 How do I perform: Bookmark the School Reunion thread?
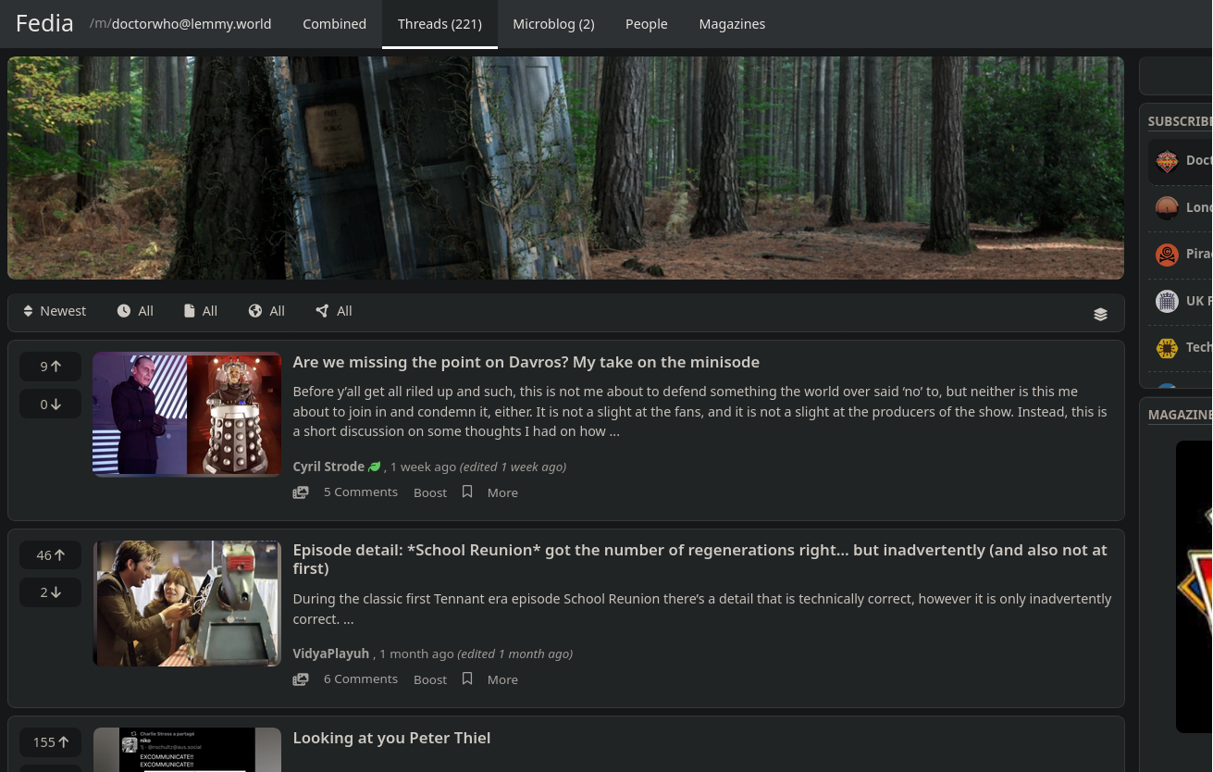click(x=467, y=679)
